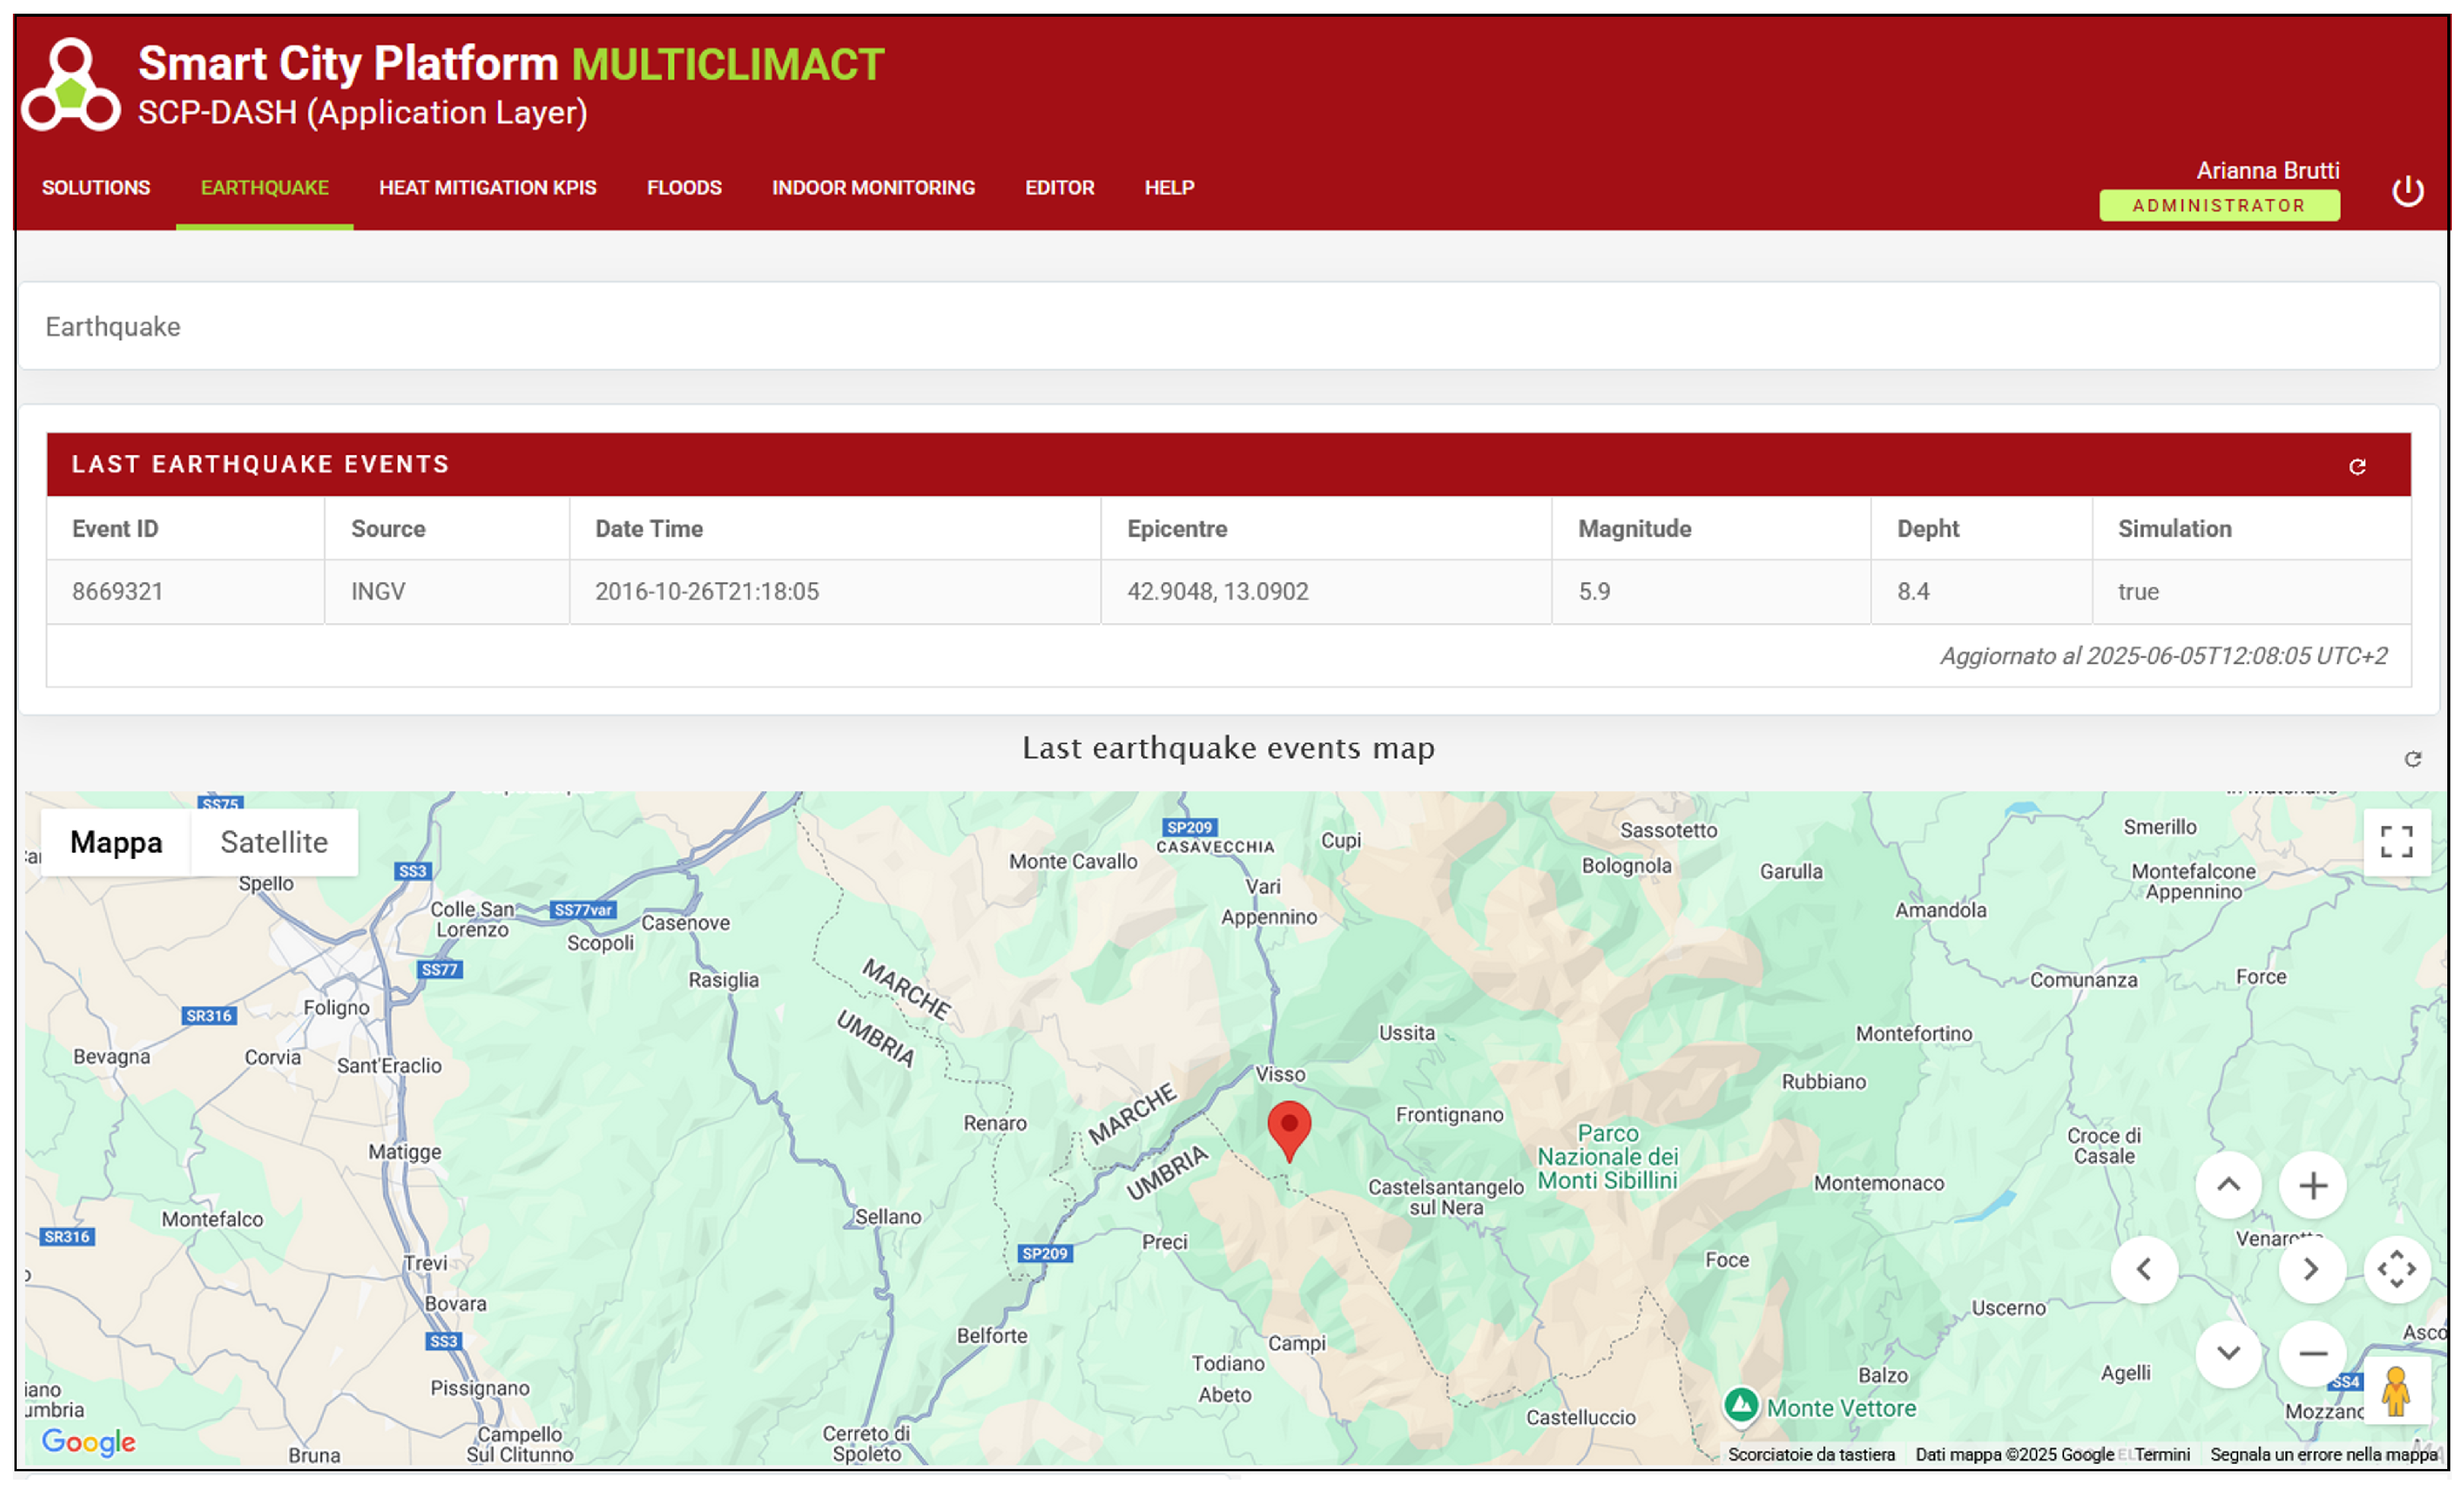
Task: Select the Mappa map type
Action: tap(116, 843)
